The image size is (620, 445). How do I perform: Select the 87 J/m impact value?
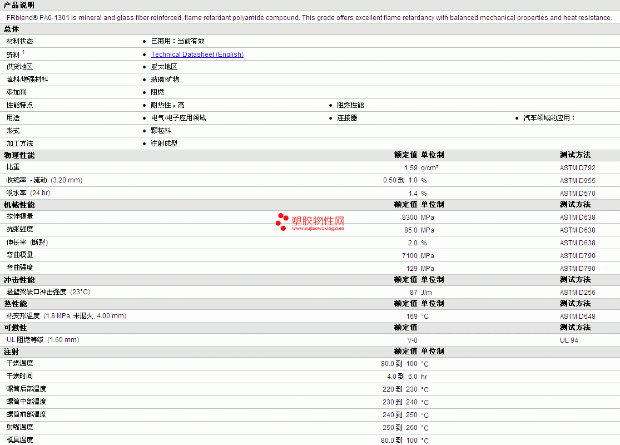click(421, 293)
